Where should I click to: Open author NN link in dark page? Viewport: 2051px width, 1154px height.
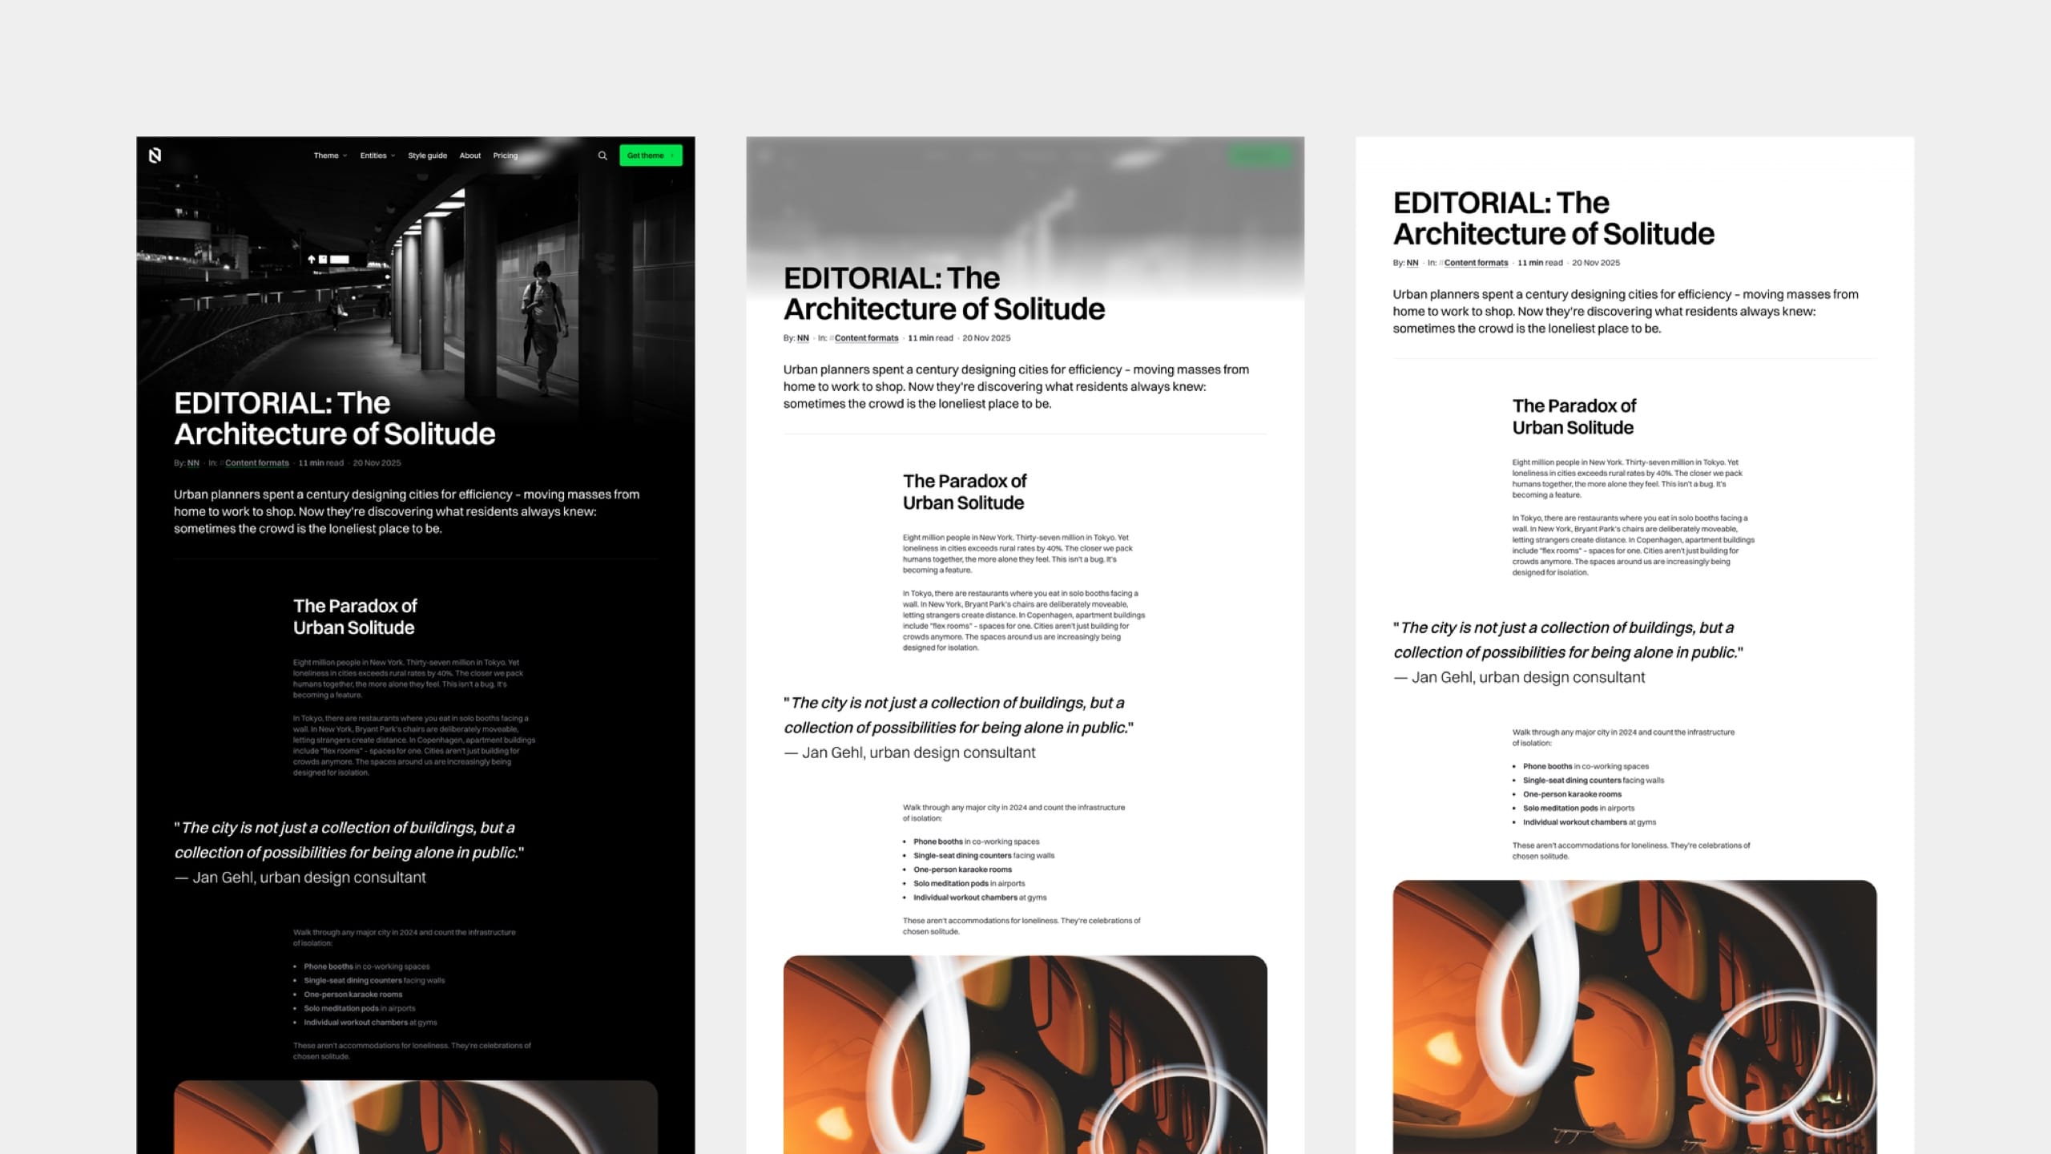pos(193,463)
